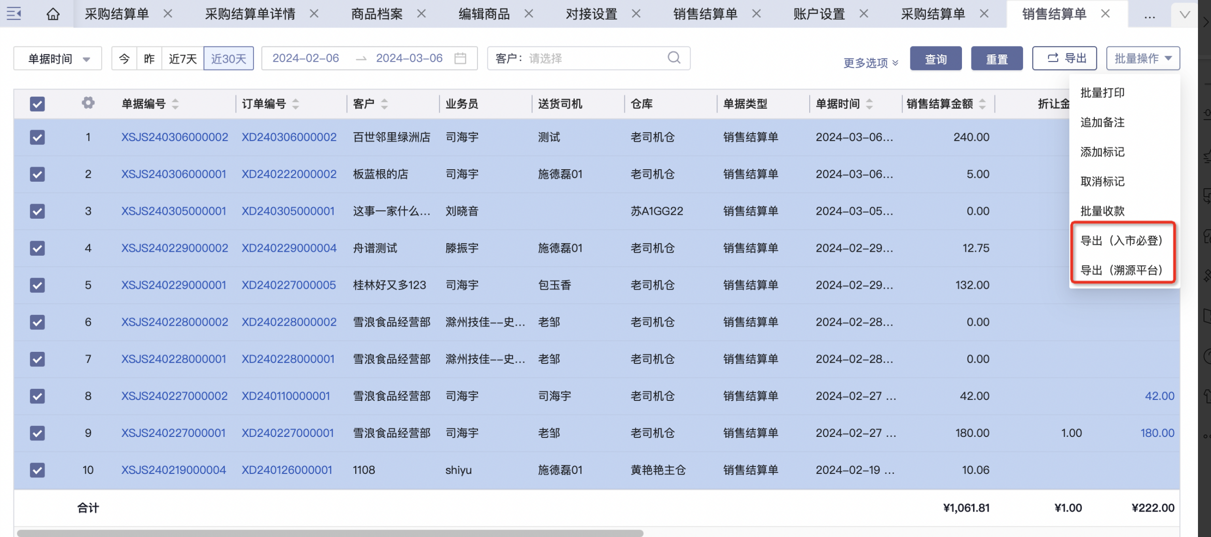The image size is (1211, 537).
Task: Open document link XSJS240306000002
Action: [x=174, y=137]
